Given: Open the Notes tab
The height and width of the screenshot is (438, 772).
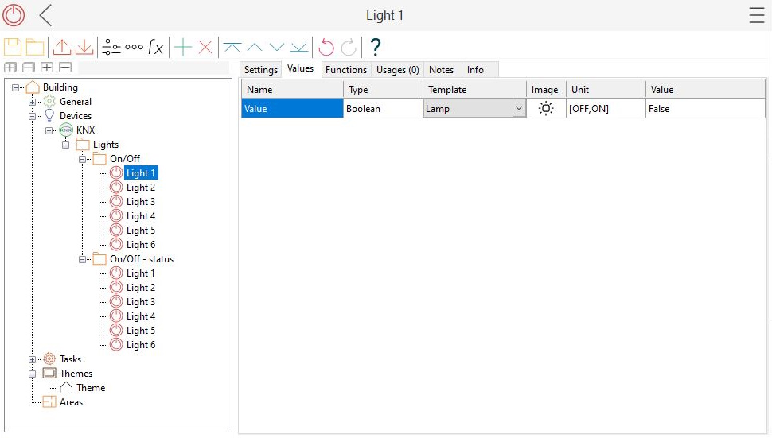Looking at the screenshot, I should [441, 70].
